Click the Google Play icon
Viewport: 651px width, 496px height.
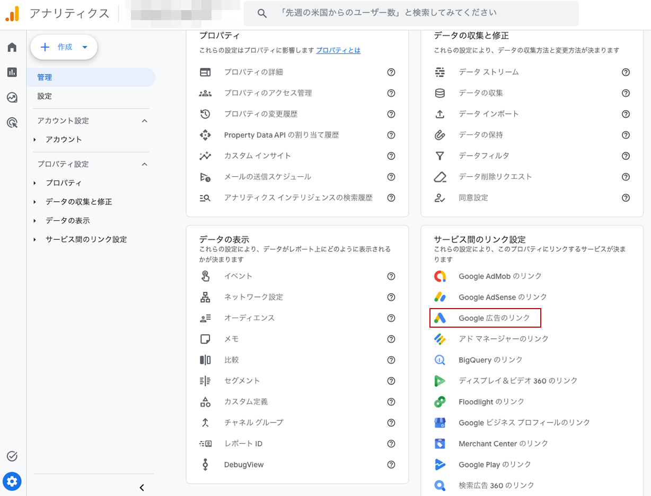click(x=439, y=465)
